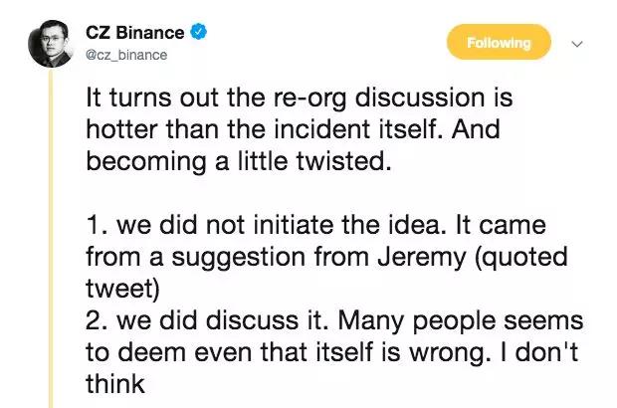
Task: Click the word 'And' ending line two
Action: click(x=476, y=129)
